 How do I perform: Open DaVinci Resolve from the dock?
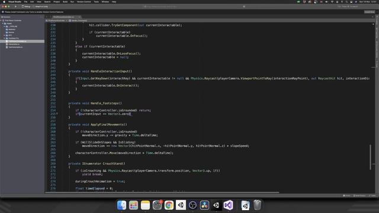pos(204,205)
